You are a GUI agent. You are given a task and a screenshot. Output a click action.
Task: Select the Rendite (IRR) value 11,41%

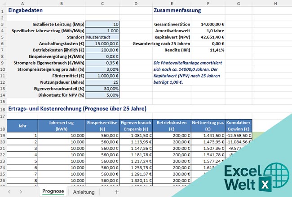point(208,50)
